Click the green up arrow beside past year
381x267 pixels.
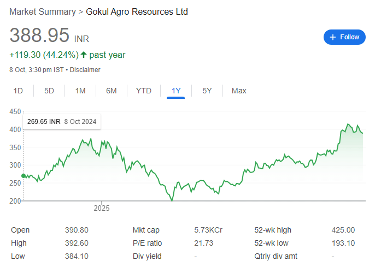(84, 55)
